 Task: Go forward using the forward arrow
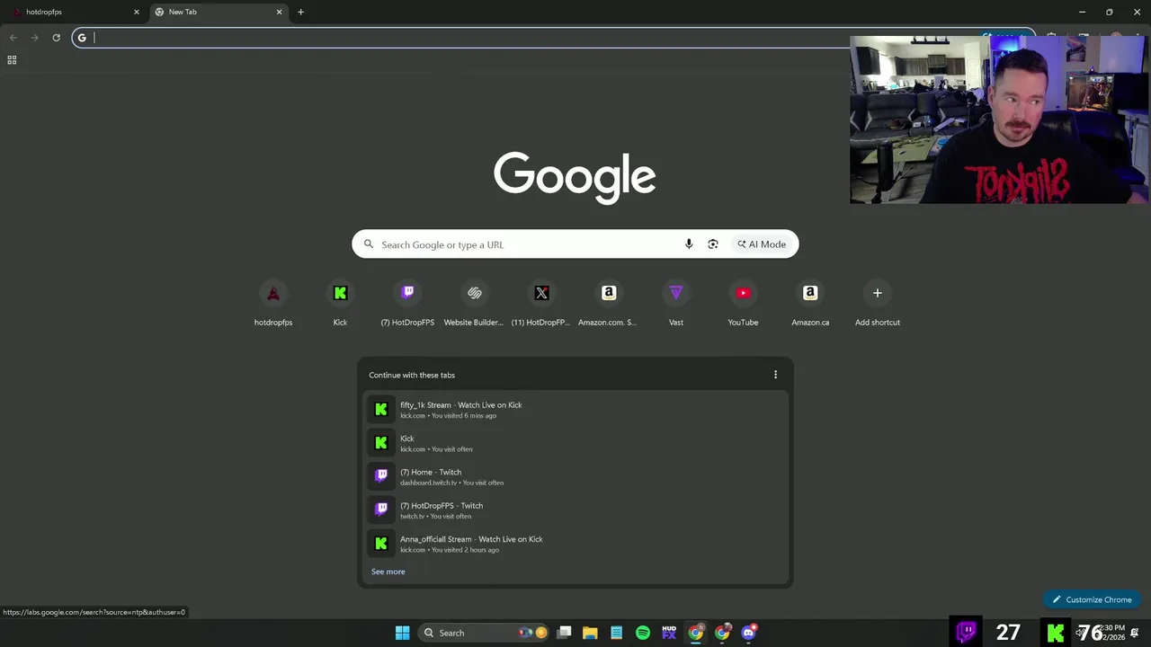pyautogui.click(x=34, y=38)
